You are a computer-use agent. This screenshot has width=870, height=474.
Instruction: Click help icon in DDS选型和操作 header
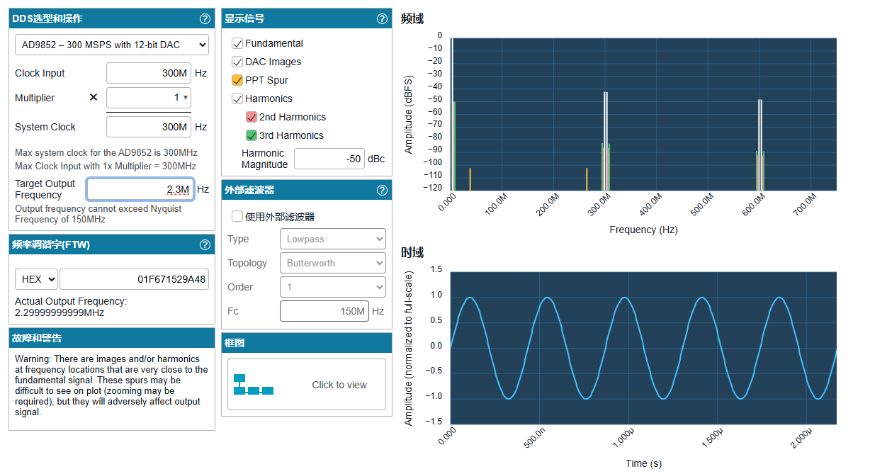tap(205, 19)
